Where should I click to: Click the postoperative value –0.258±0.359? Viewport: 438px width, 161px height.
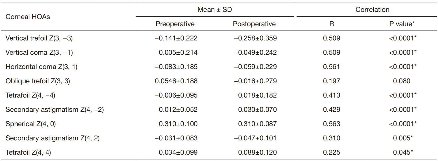[255, 38]
